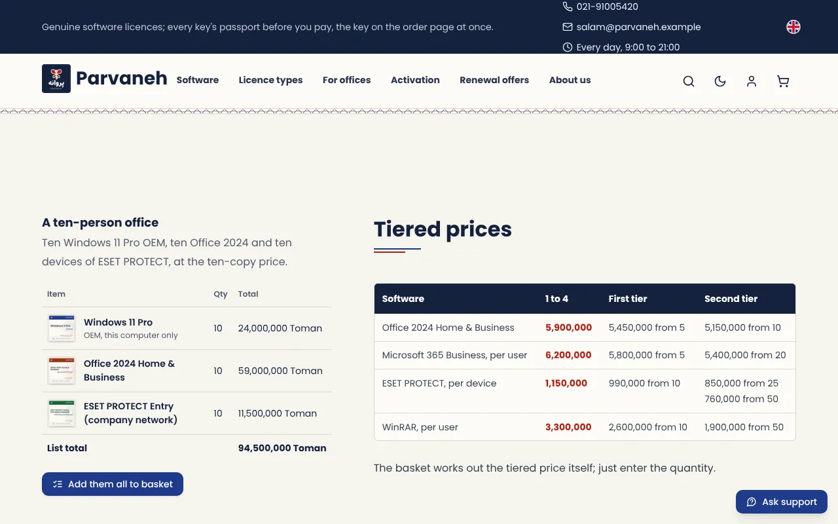This screenshot has width=838, height=524.
Task: Click the phone icon beside 021-91005420
Action: click(x=568, y=7)
